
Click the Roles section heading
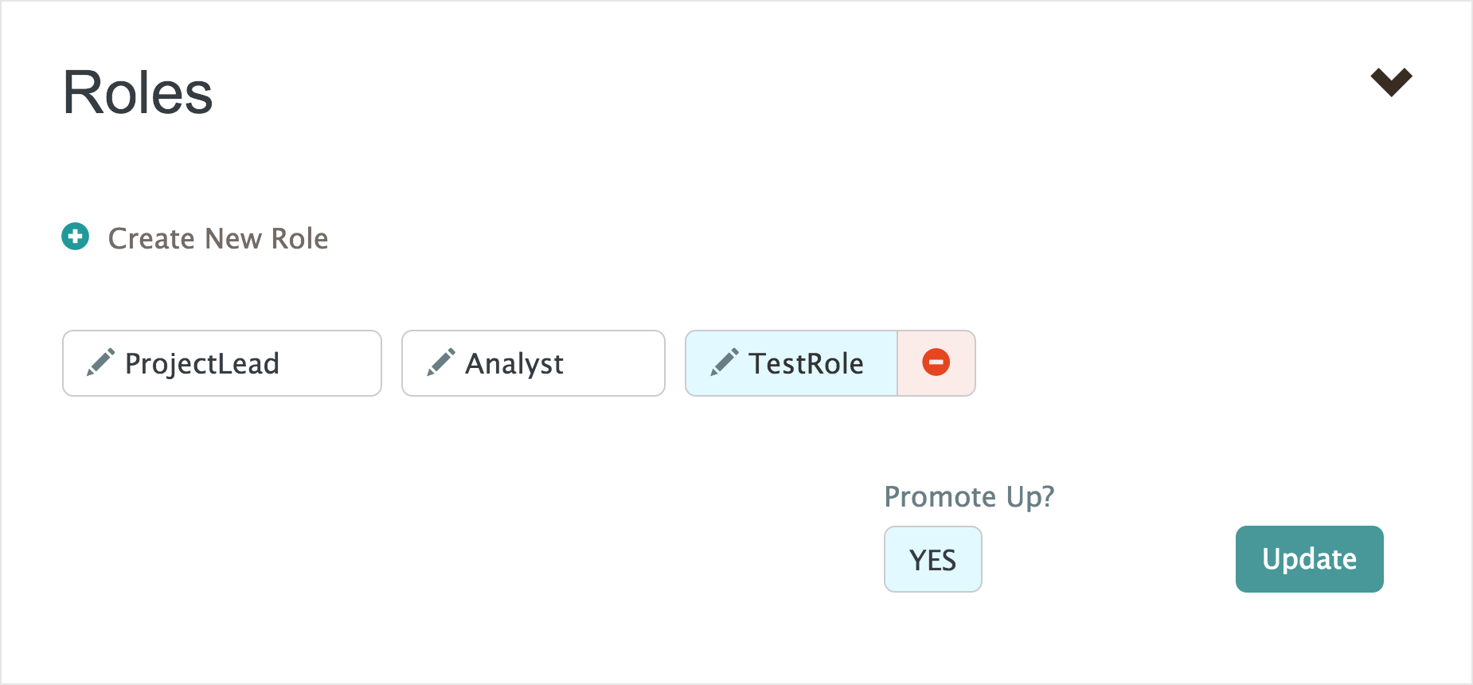pyautogui.click(x=138, y=92)
